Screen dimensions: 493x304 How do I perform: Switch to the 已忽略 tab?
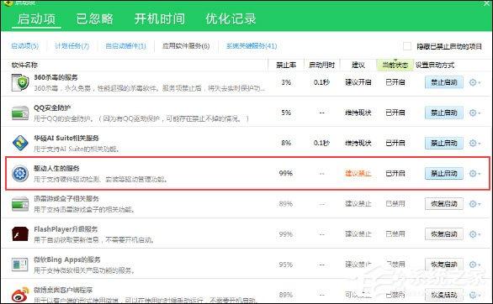pos(94,18)
